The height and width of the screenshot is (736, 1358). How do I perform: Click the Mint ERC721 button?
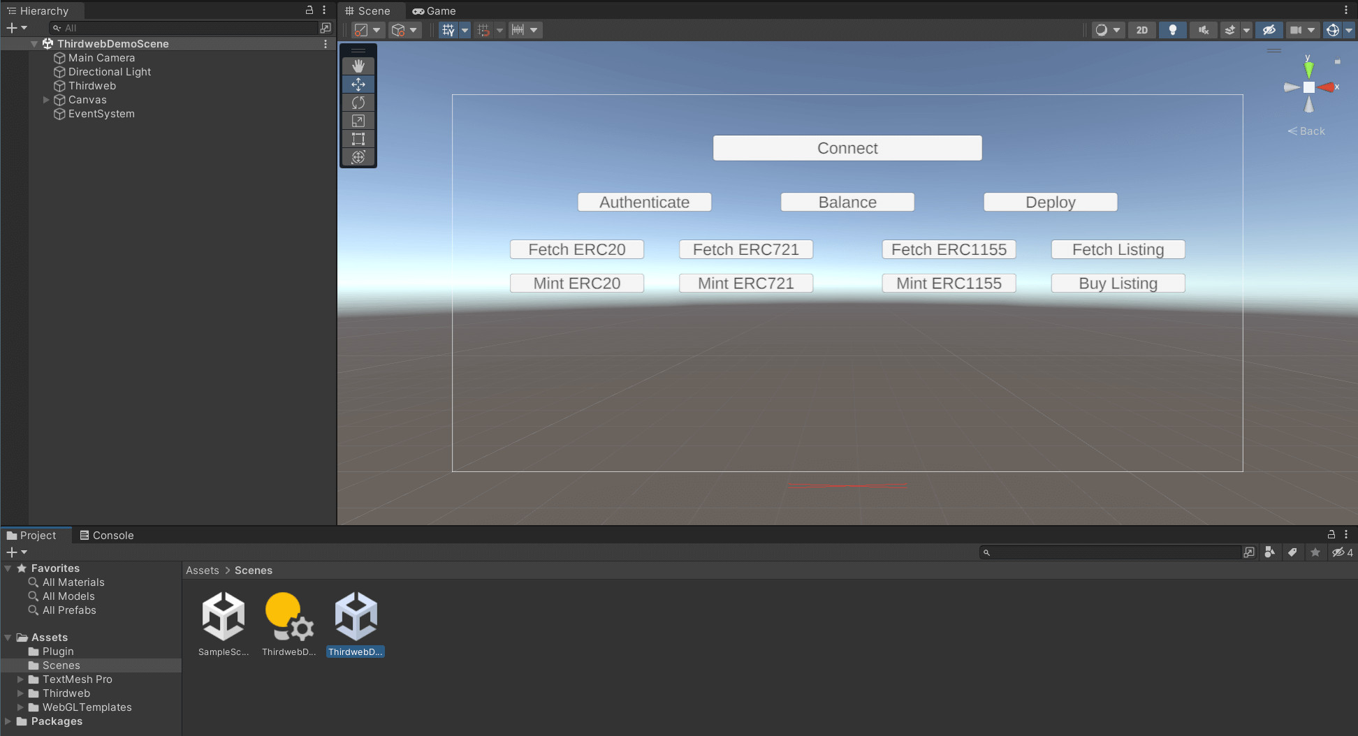[x=745, y=283]
